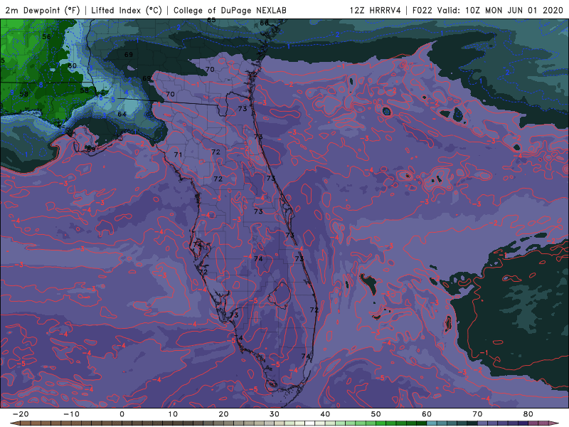
Task: Select the 'F022 Valid: 10Z MON JUN 01 2020' text
Action: [487, 10]
